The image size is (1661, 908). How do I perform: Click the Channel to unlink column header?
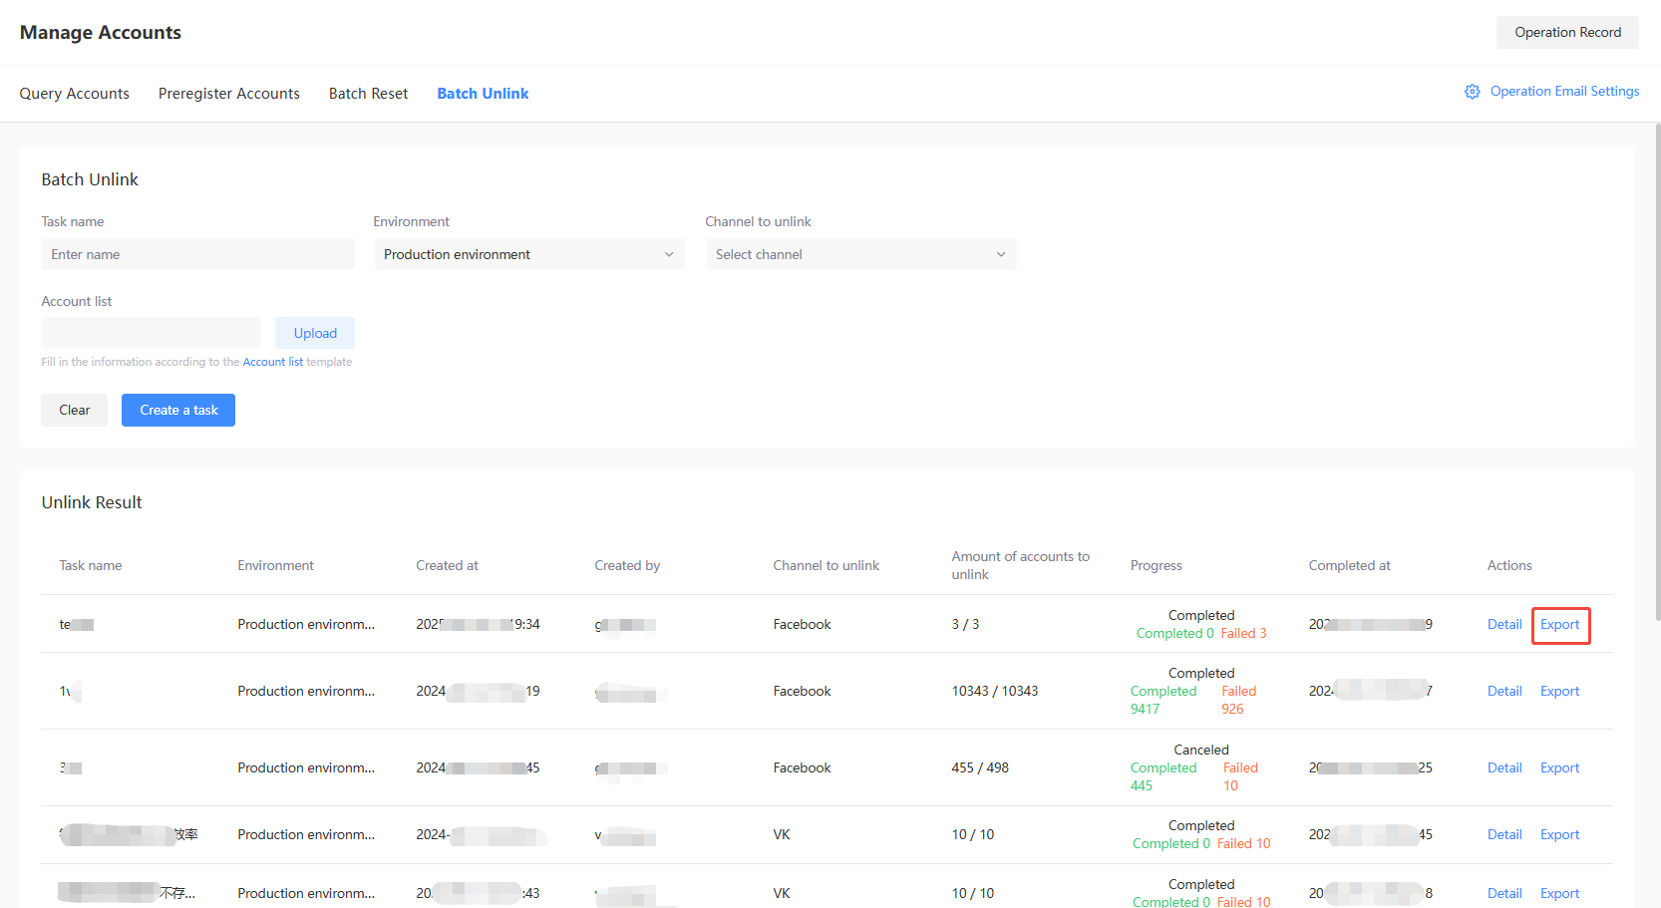click(x=826, y=565)
